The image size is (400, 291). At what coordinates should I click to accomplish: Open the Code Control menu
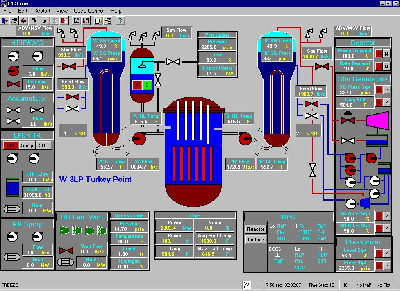(x=89, y=11)
